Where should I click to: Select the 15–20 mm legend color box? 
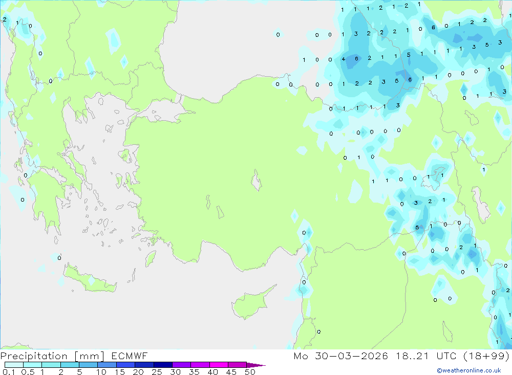point(126,365)
